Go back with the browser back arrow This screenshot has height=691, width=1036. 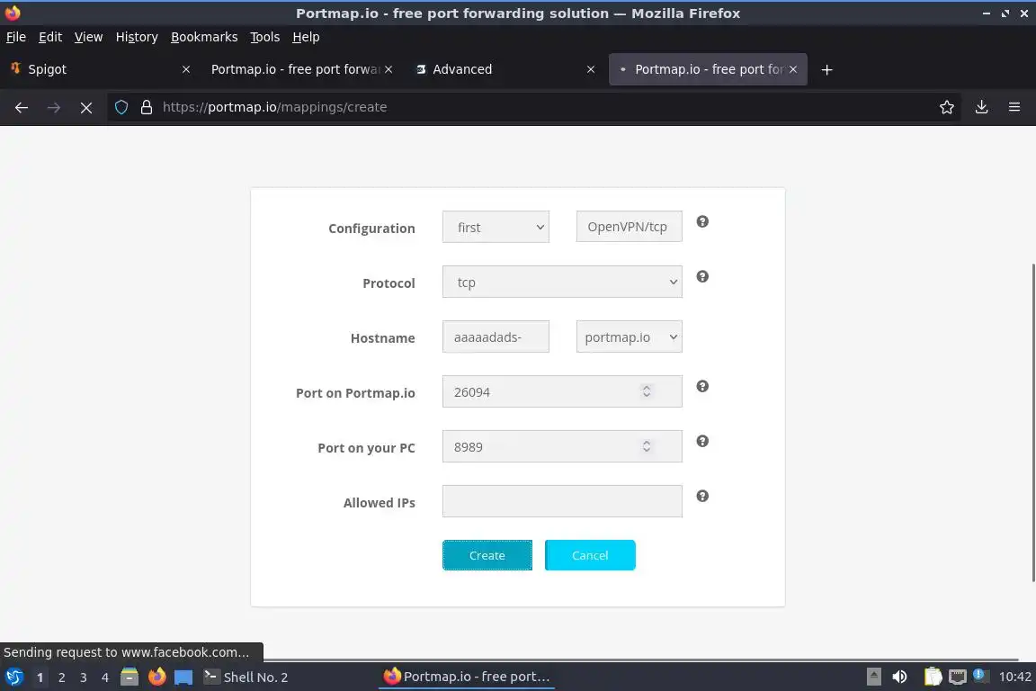coord(22,107)
